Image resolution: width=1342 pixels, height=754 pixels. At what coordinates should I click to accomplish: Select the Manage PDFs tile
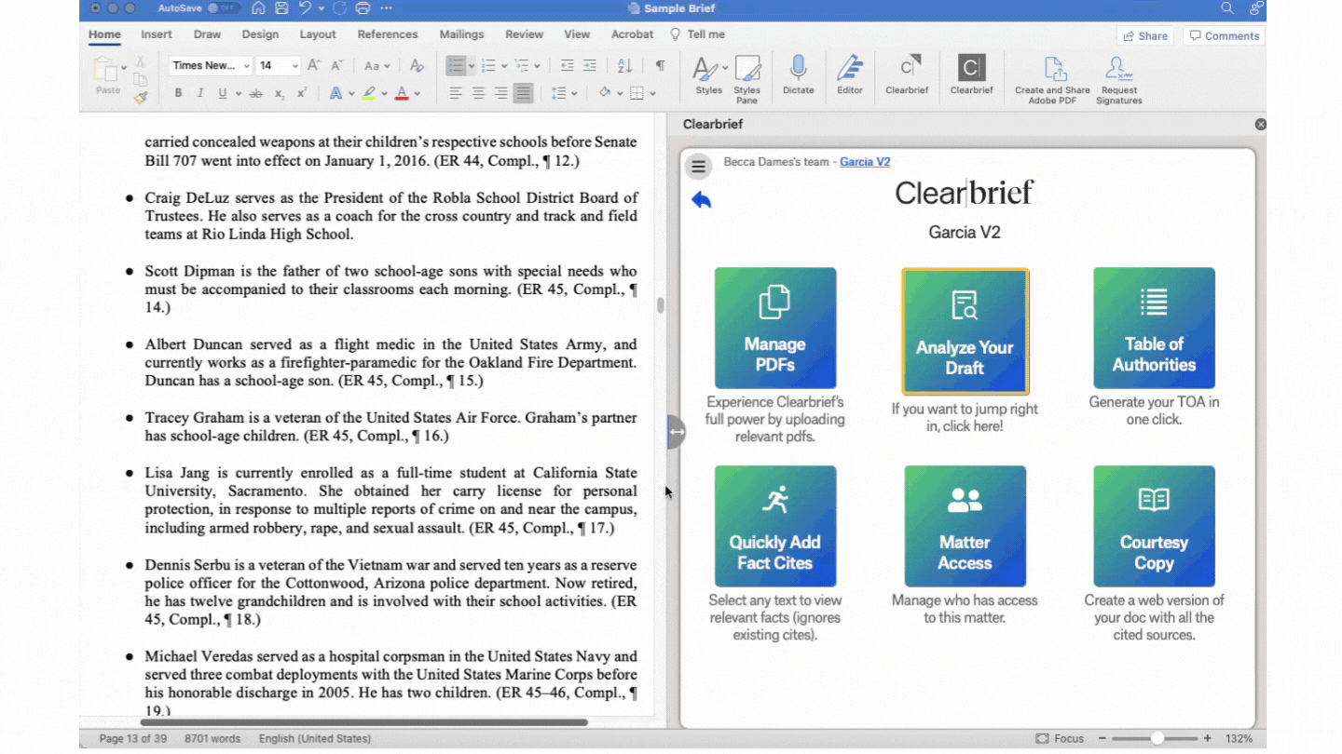[775, 329]
